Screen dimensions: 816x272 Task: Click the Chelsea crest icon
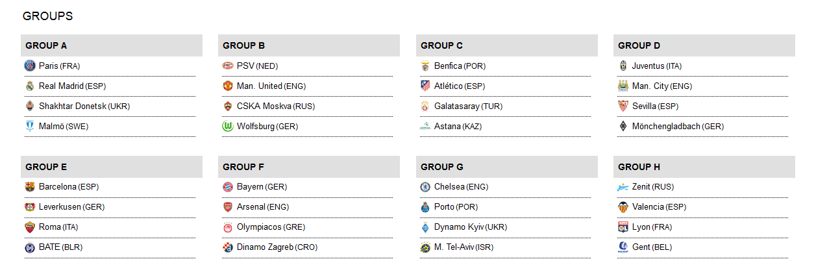coord(425,187)
